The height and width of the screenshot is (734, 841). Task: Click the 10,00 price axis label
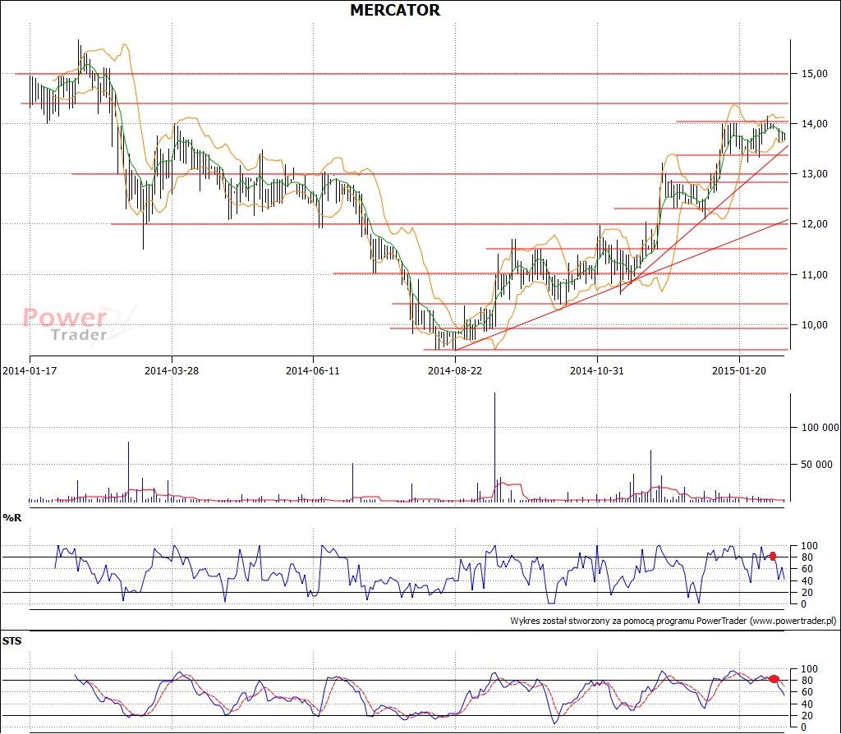tap(815, 325)
